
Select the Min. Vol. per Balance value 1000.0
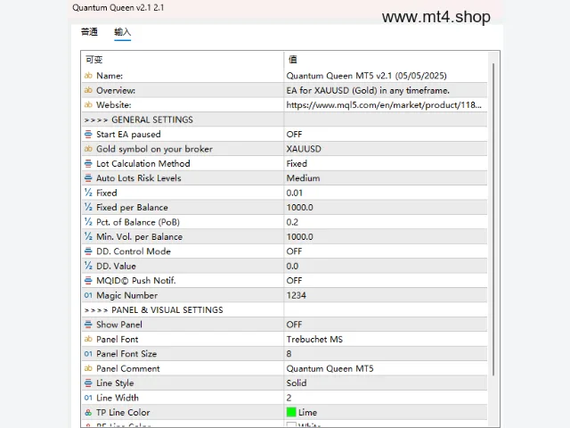coord(386,236)
